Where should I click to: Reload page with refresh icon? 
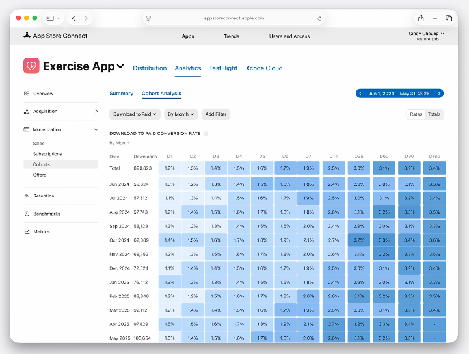(319, 18)
